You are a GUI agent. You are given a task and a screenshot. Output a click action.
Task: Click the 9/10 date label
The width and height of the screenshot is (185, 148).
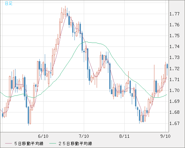click(165, 136)
